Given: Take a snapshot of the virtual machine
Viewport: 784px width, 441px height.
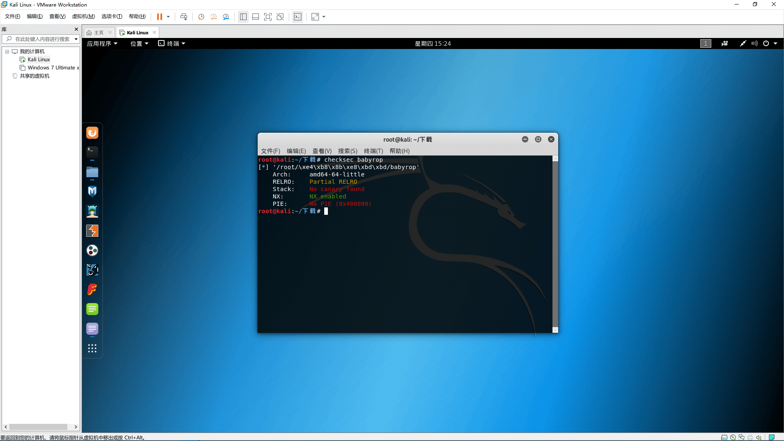Looking at the screenshot, I should [200, 17].
